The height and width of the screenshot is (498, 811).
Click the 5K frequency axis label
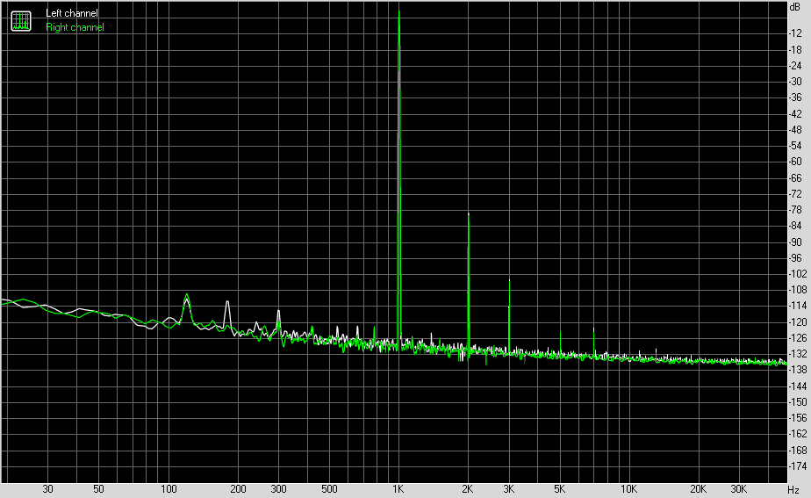(560, 489)
